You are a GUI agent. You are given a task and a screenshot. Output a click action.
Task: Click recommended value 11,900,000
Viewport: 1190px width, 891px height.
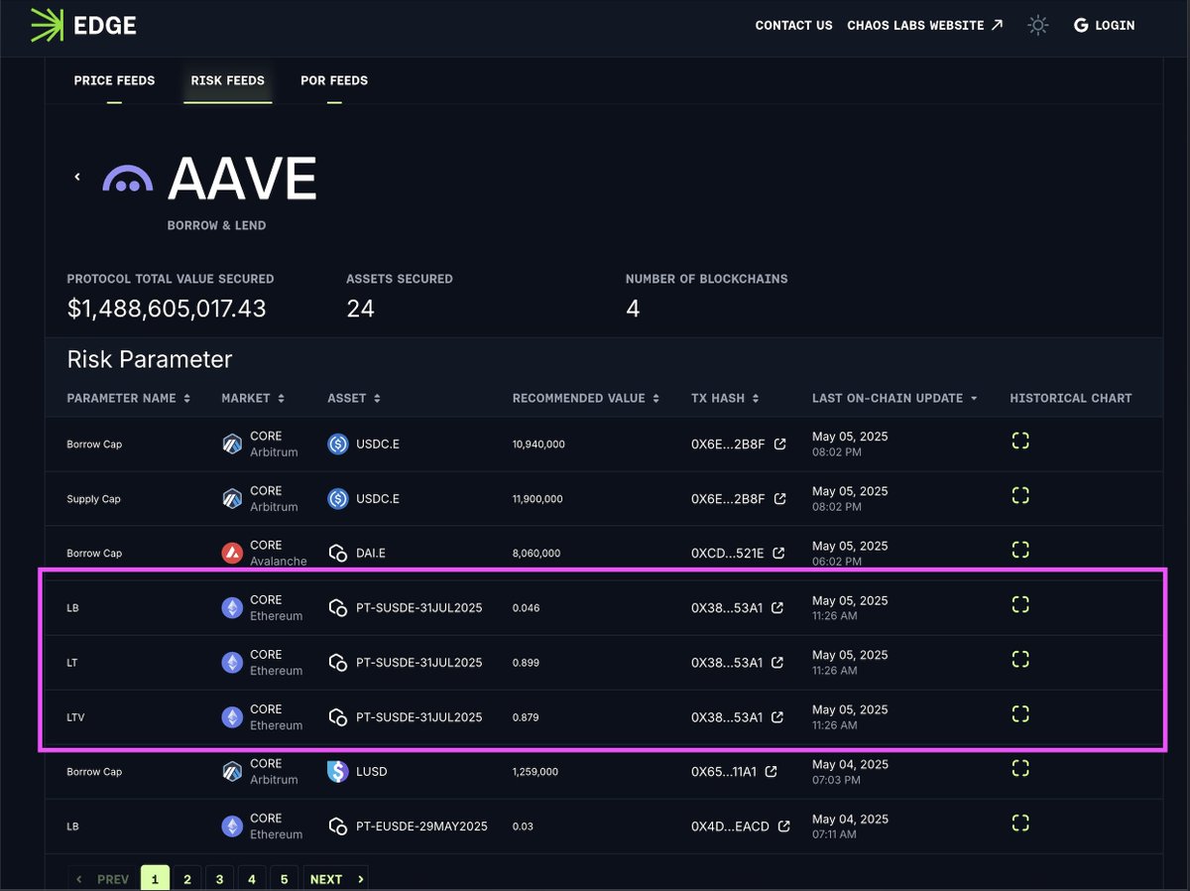[x=537, y=499]
